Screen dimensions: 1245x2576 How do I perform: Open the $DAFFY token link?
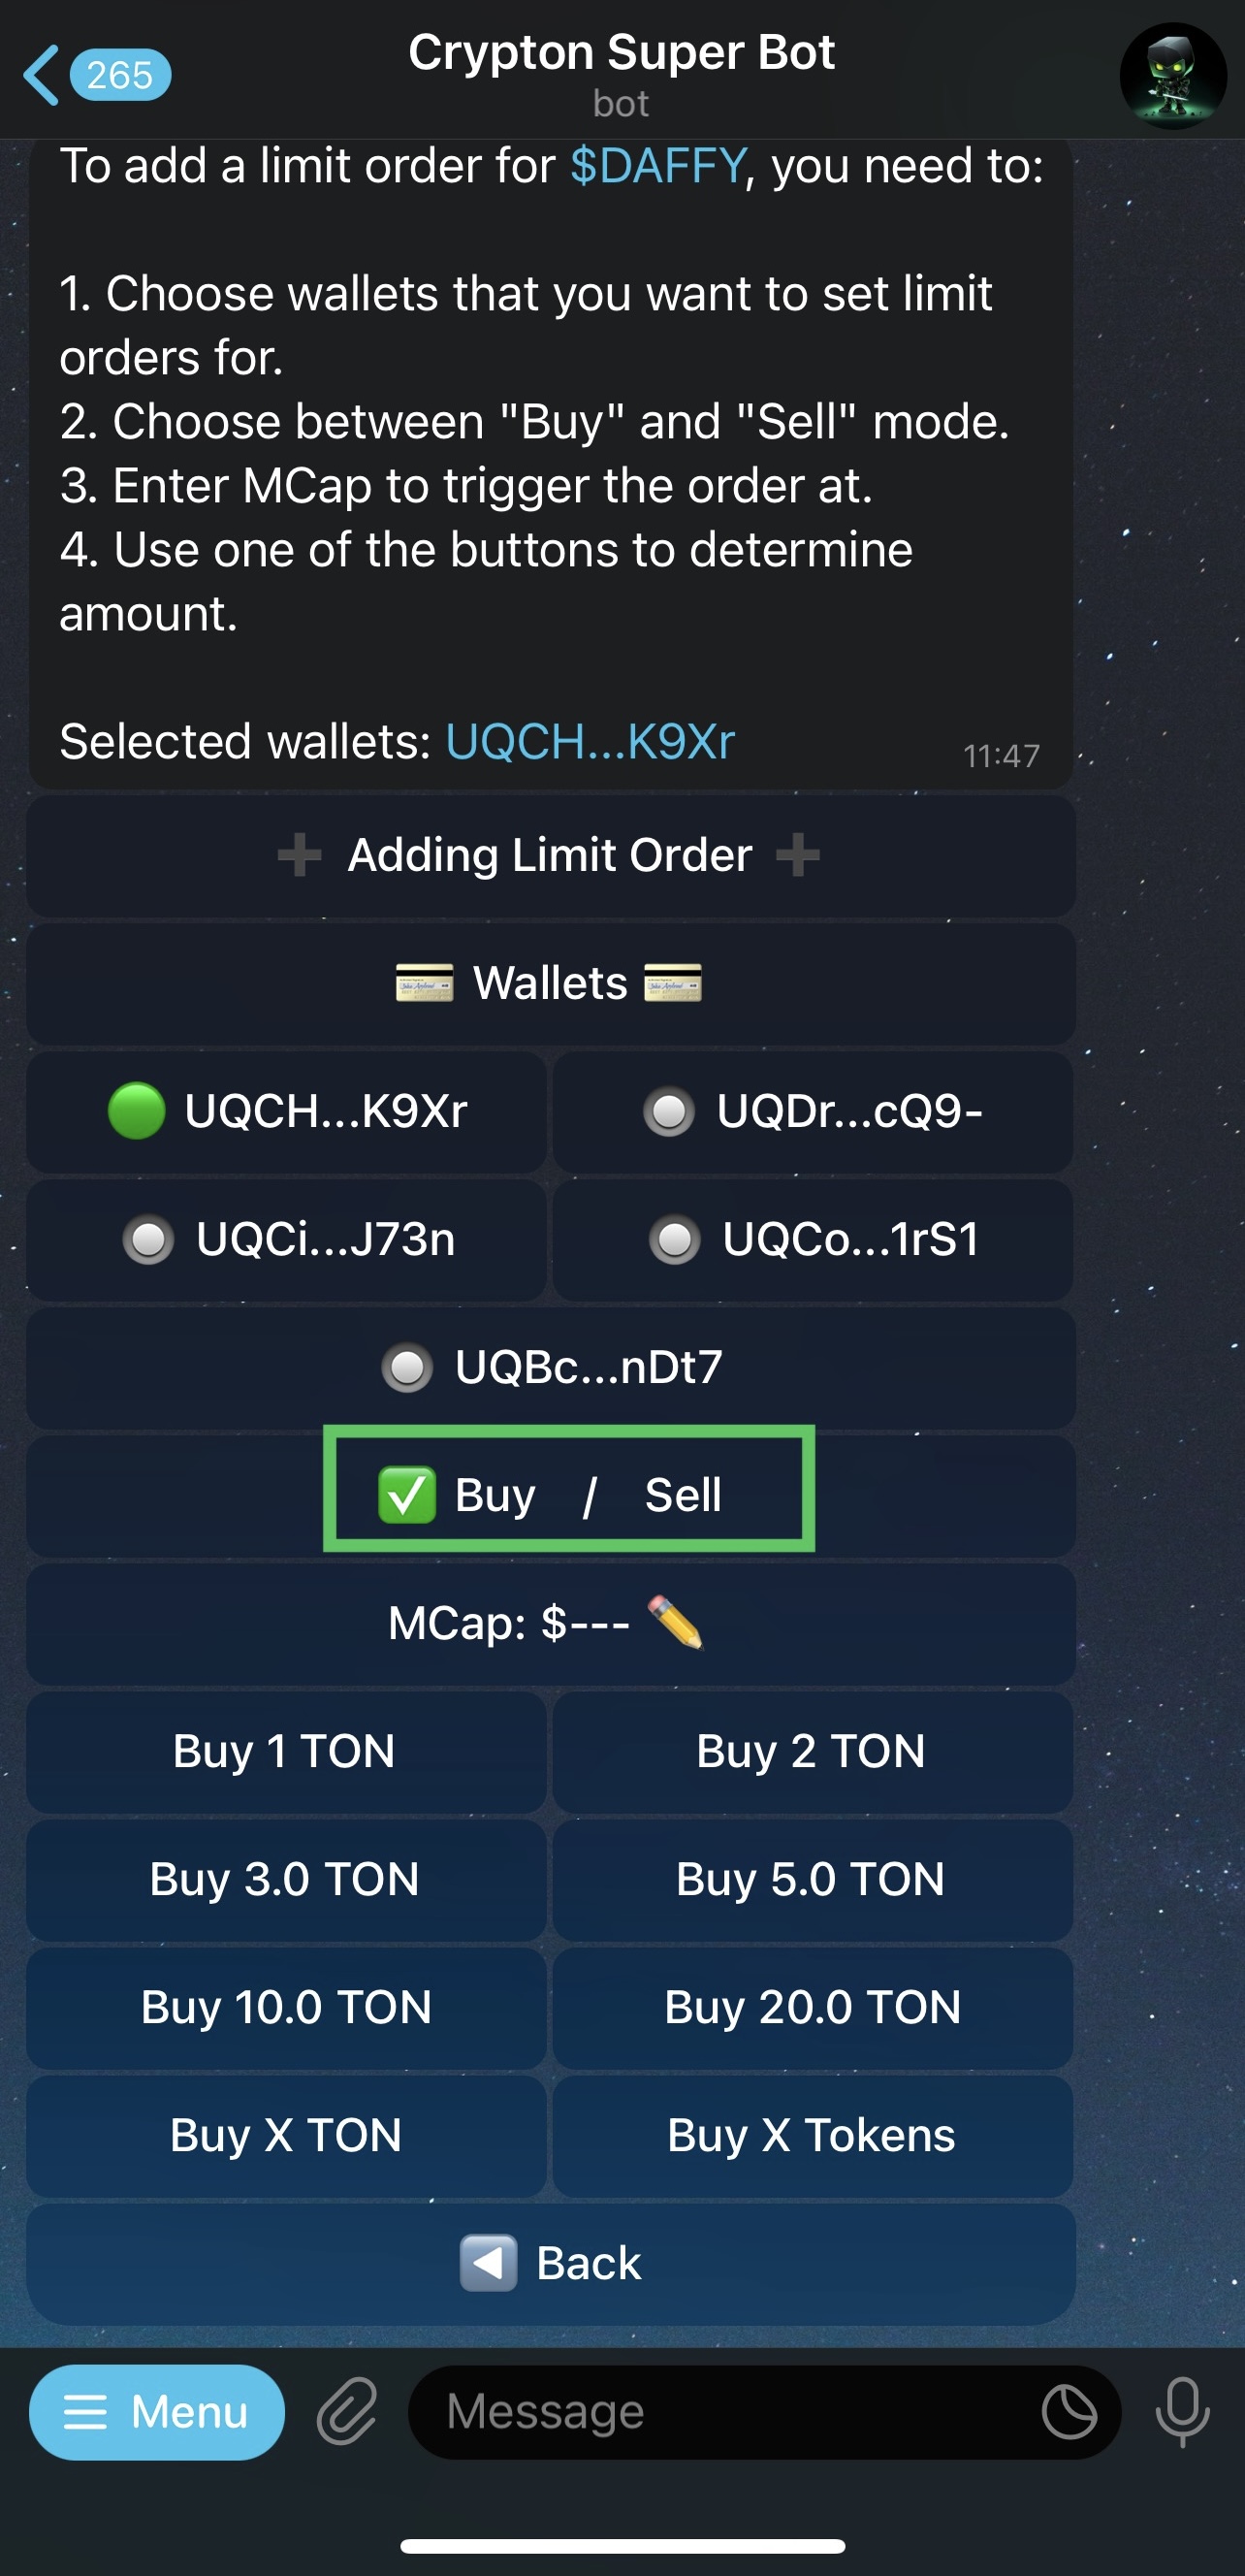pos(657,166)
